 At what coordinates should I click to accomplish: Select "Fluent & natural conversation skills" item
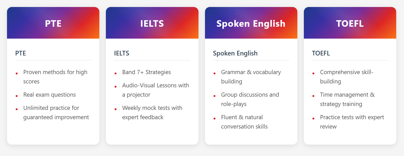pyautogui.click(x=244, y=122)
